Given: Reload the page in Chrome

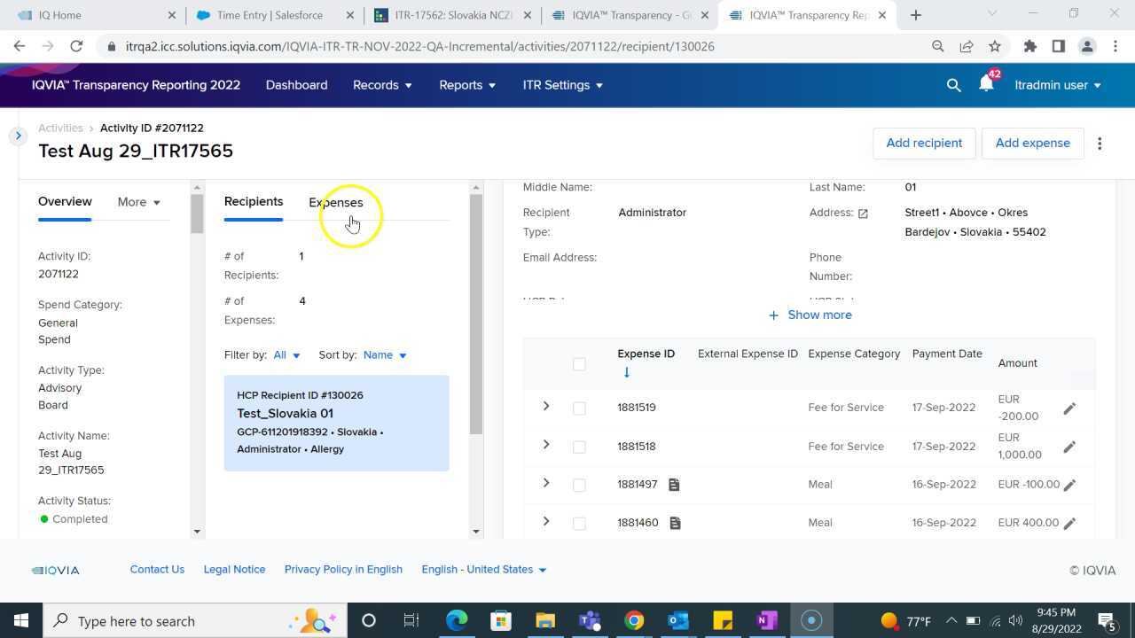Looking at the screenshot, I should (76, 46).
